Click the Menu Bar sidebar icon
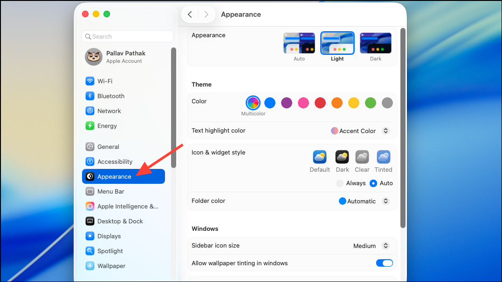This screenshot has width=502, height=282. (x=90, y=192)
